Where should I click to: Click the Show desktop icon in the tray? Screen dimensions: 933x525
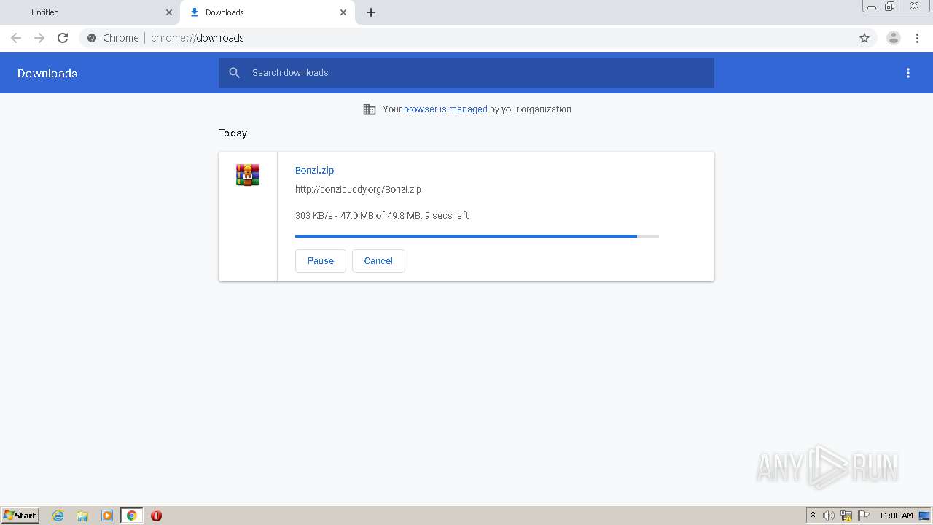point(924,516)
